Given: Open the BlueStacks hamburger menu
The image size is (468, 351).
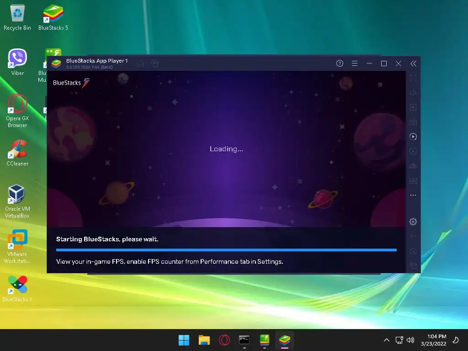Looking at the screenshot, I should coord(355,63).
